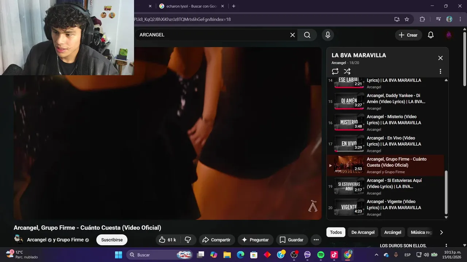The height and width of the screenshot is (262, 467).
Task: Open the Grupo Firme channel link
Action: click(71, 240)
